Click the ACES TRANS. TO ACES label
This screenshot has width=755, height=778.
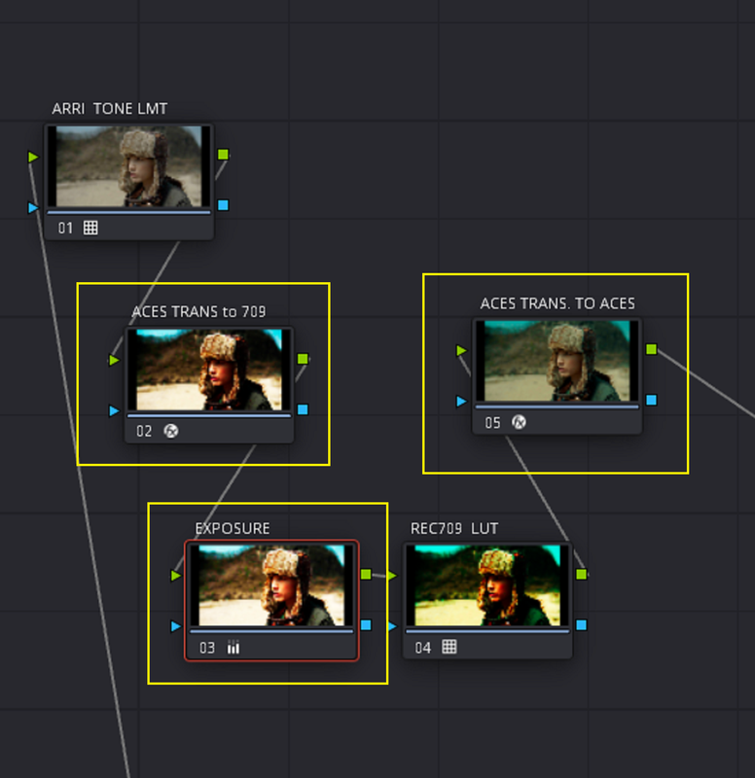[557, 303]
